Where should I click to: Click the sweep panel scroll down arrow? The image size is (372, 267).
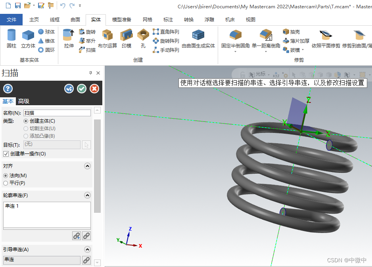point(97,263)
